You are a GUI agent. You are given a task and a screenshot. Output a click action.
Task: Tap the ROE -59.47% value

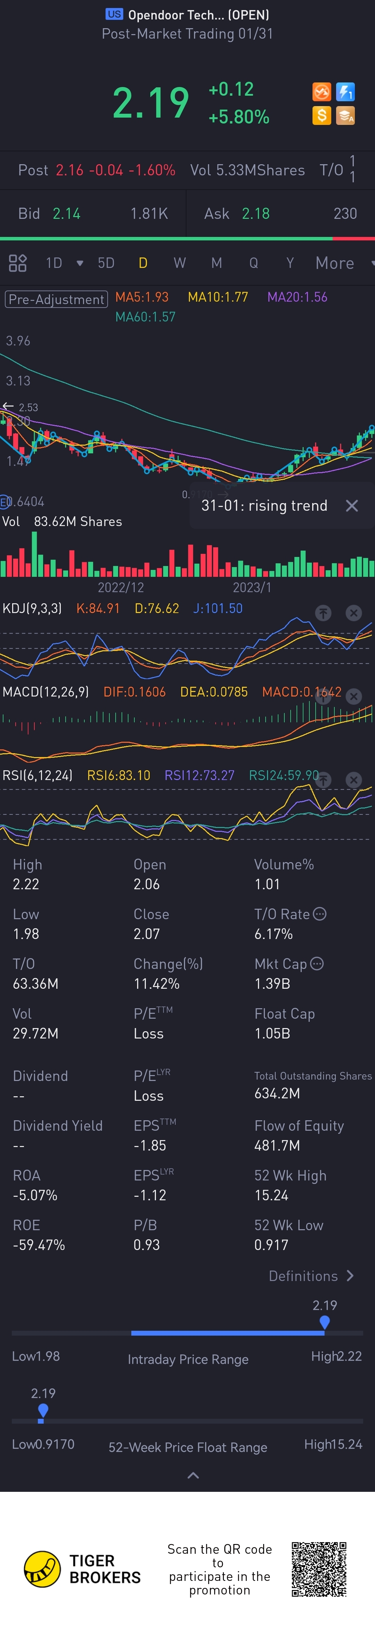39,1245
